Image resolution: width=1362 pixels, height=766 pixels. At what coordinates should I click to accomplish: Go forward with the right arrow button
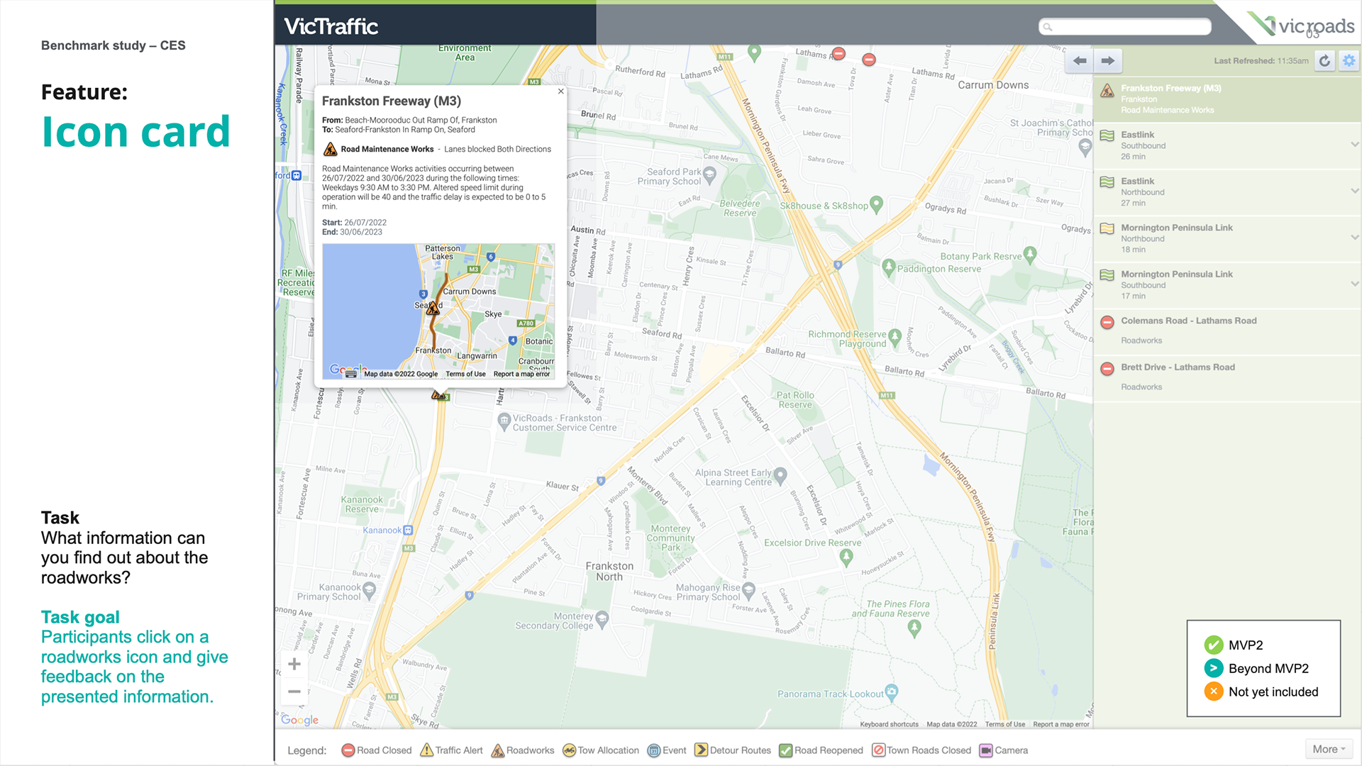click(x=1107, y=61)
